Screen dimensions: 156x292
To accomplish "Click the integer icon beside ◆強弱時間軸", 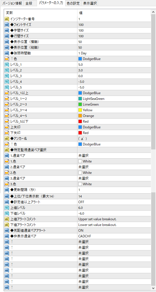I will pos(7,53).
